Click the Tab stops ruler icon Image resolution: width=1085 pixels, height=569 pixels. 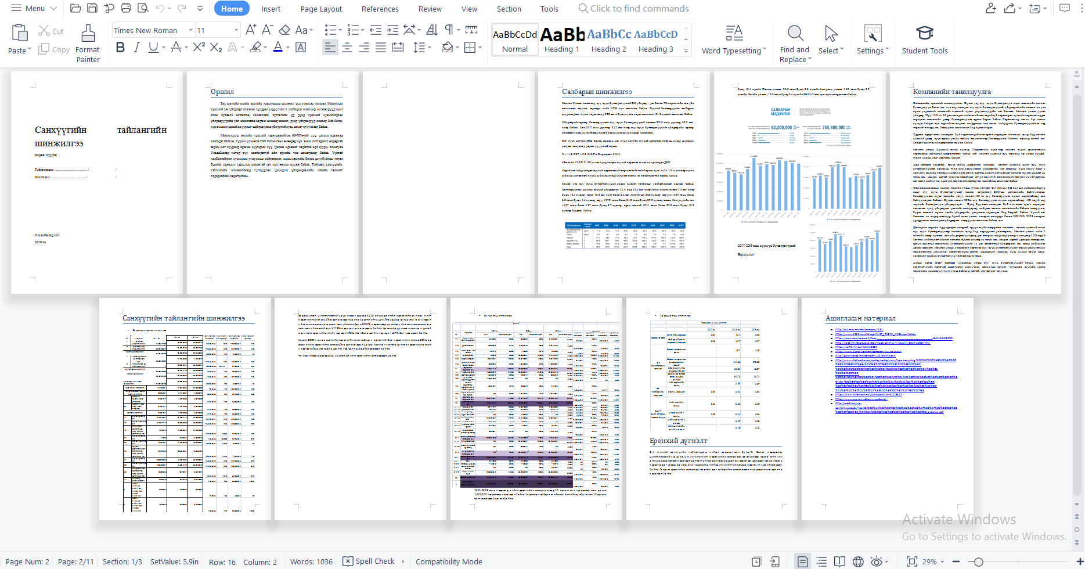(471, 30)
